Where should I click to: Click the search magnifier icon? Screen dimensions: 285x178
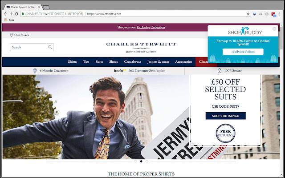(x=50, y=47)
